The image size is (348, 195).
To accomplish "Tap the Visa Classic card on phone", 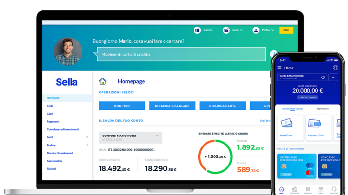I will coord(329,166).
